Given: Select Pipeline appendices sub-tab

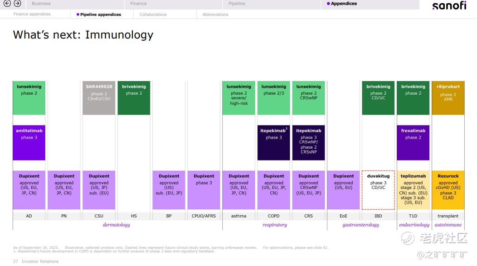Looking at the screenshot, I should click(99, 15).
